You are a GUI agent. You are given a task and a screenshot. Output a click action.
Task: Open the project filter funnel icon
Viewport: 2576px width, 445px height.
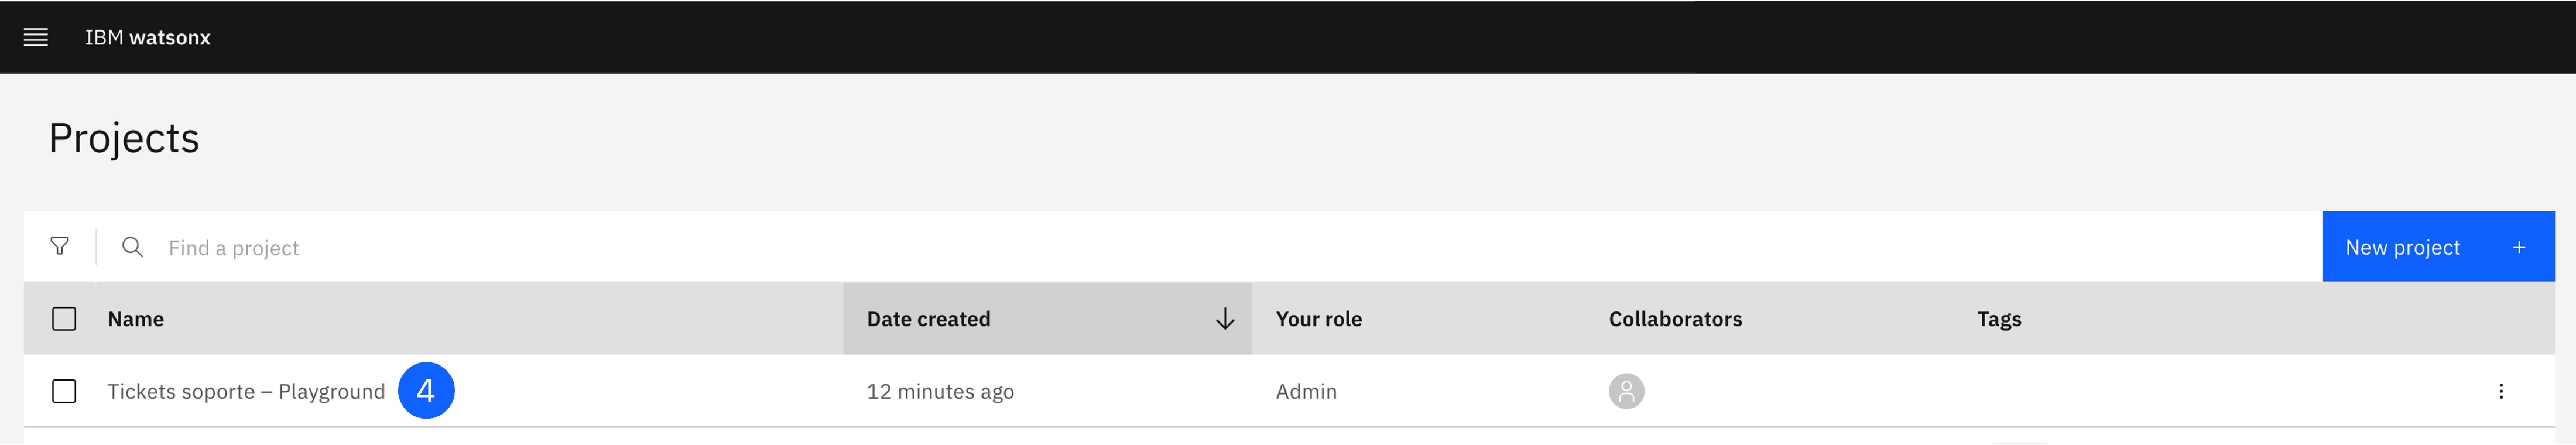tap(60, 246)
